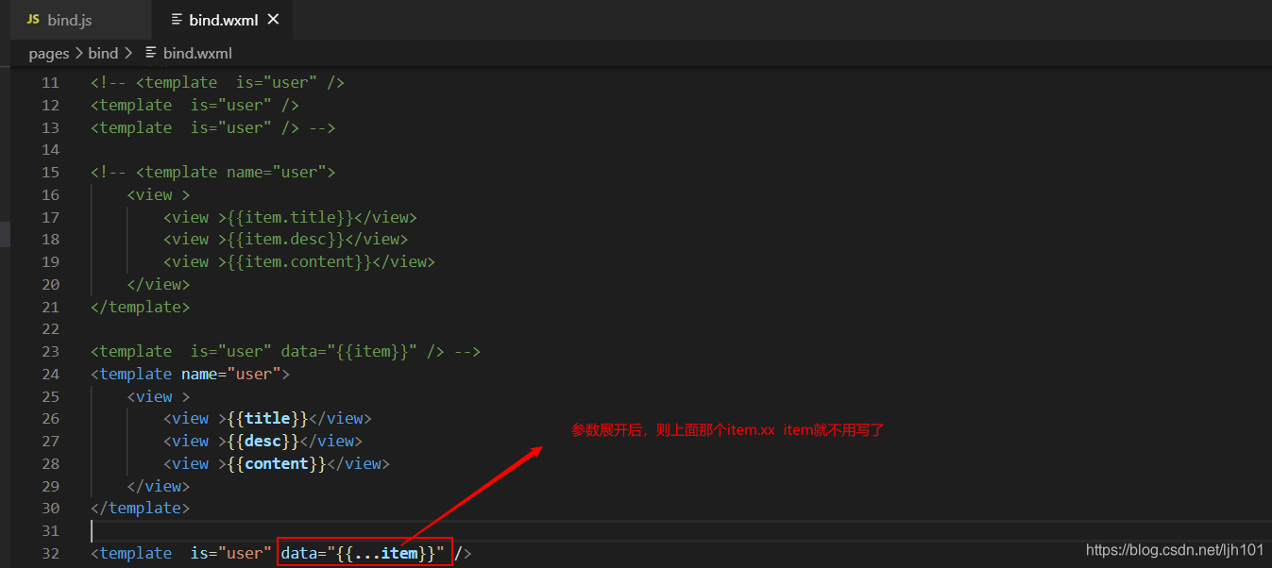Click closing '</template>' on line 21
Viewport: 1272px width, 568px height.
[141, 307]
